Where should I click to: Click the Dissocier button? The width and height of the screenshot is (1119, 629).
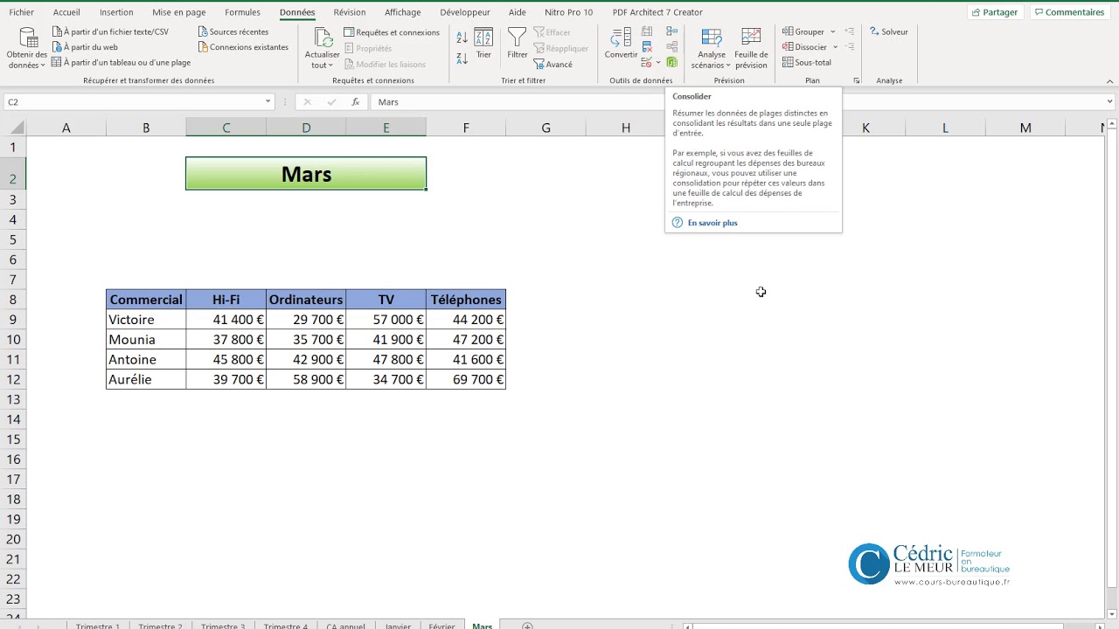coord(805,47)
